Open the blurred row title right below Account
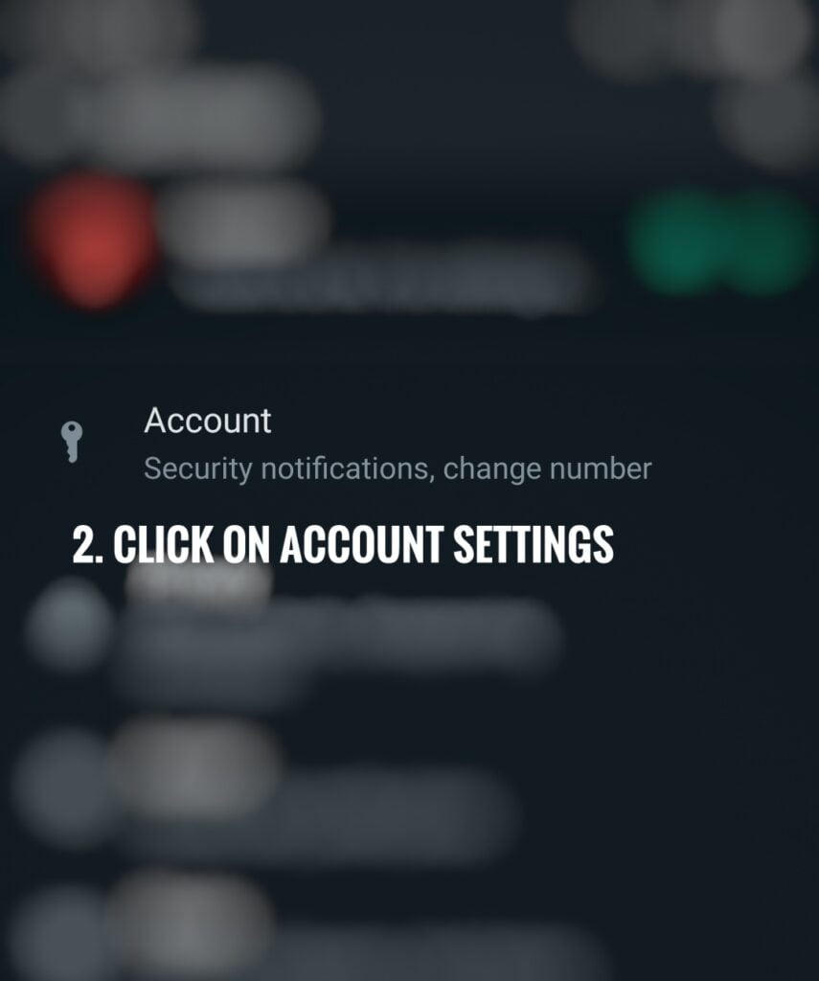The height and width of the screenshot is (981, 819). point(199,586)
